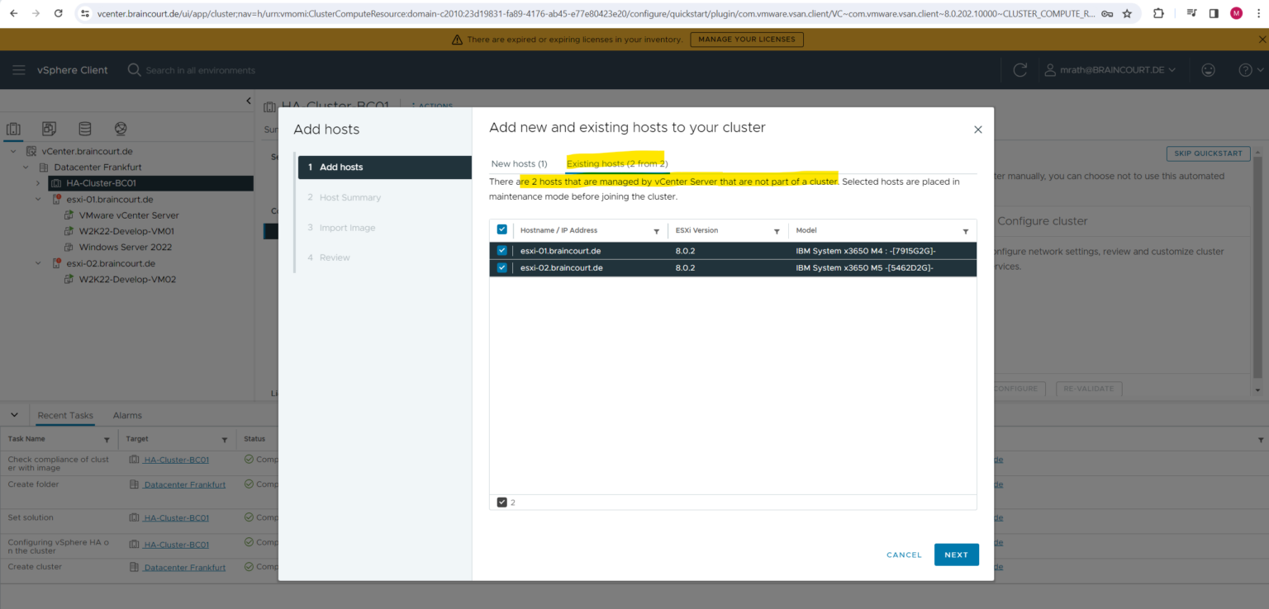Open the Hostname column filter funnel
The image size is (1269, 609).
(656, 229)
